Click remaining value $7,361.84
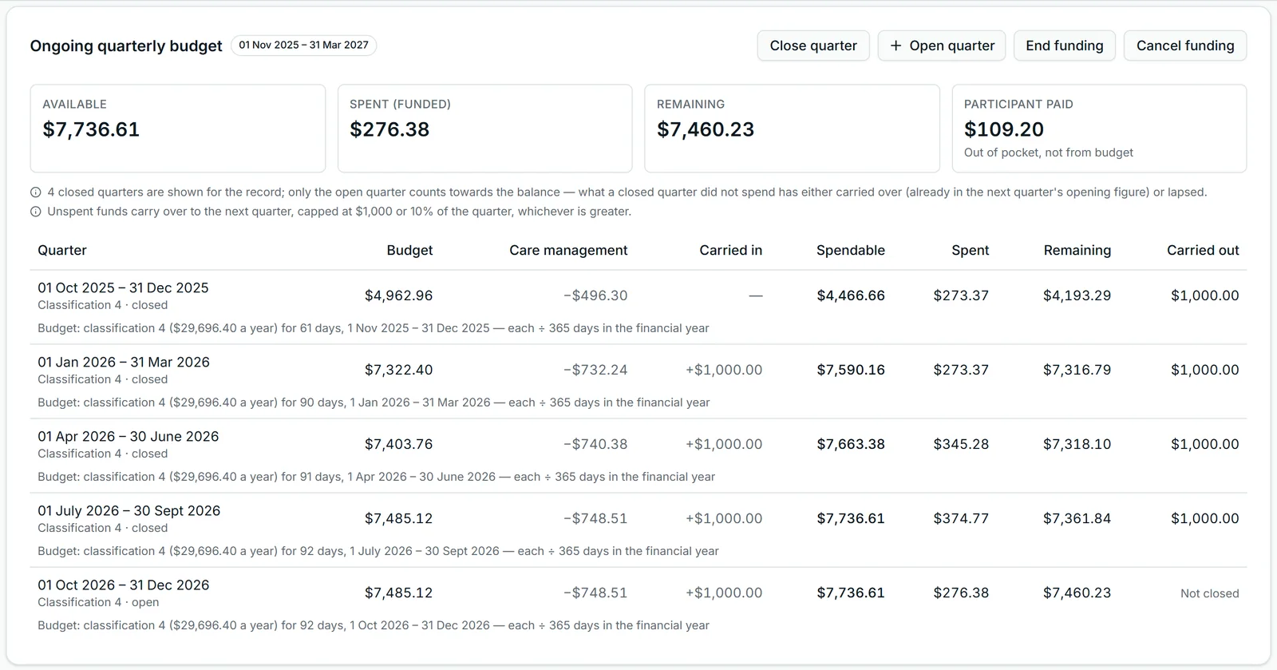 [1077, 518]
